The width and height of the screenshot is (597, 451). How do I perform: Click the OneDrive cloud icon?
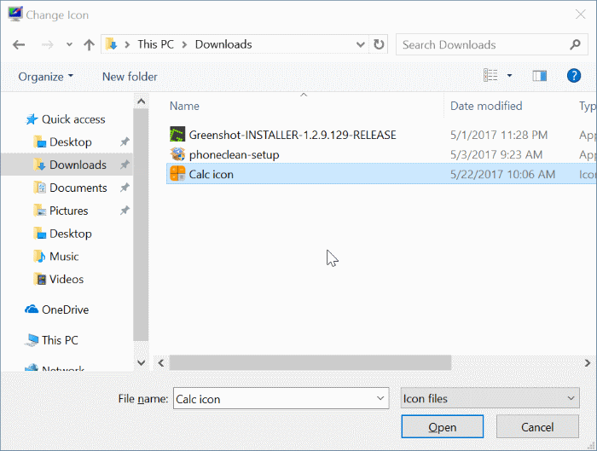tap(32, 309)
